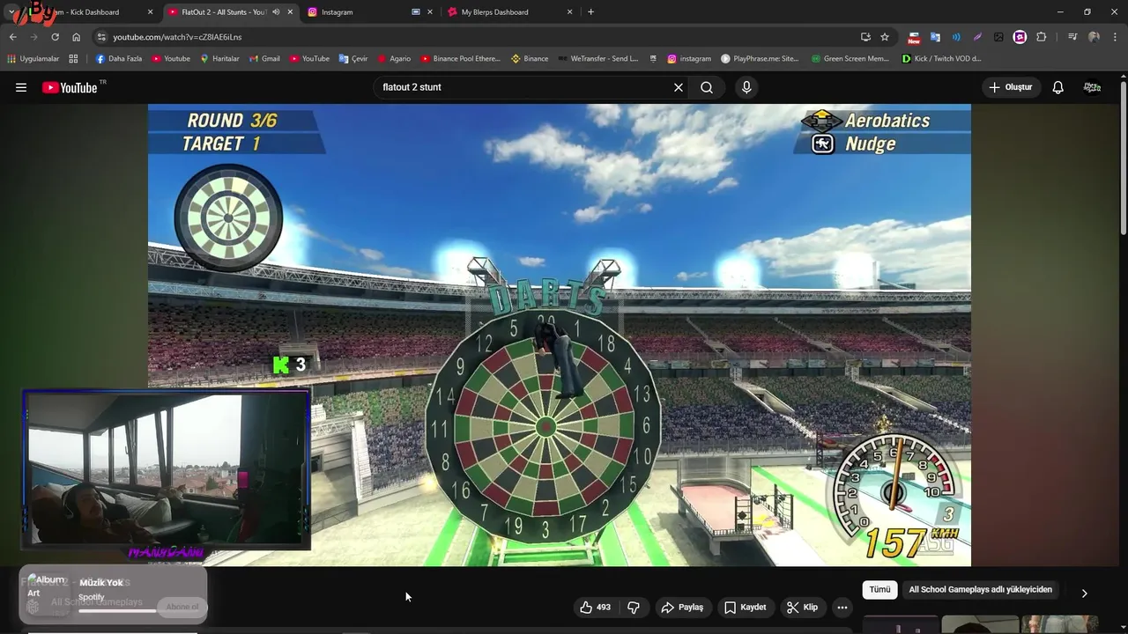This screenshot has width=1128, height=634.
Task: Click the tab groups grid icon in the bookmarks bar
Action: [x=73, y=59]
